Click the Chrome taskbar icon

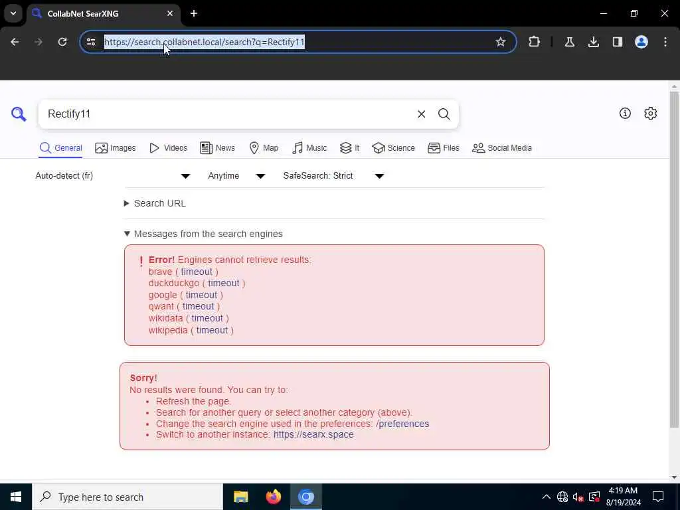(x=305, y=497)
